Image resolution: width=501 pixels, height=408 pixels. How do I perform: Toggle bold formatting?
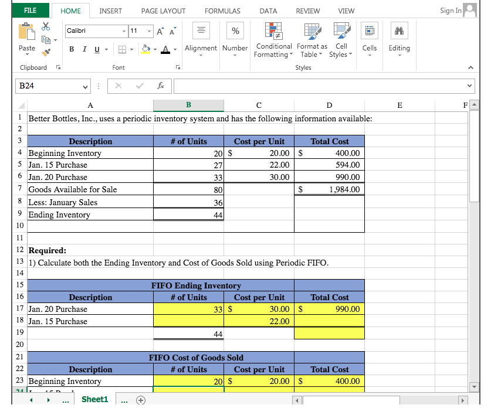point(72,49)
